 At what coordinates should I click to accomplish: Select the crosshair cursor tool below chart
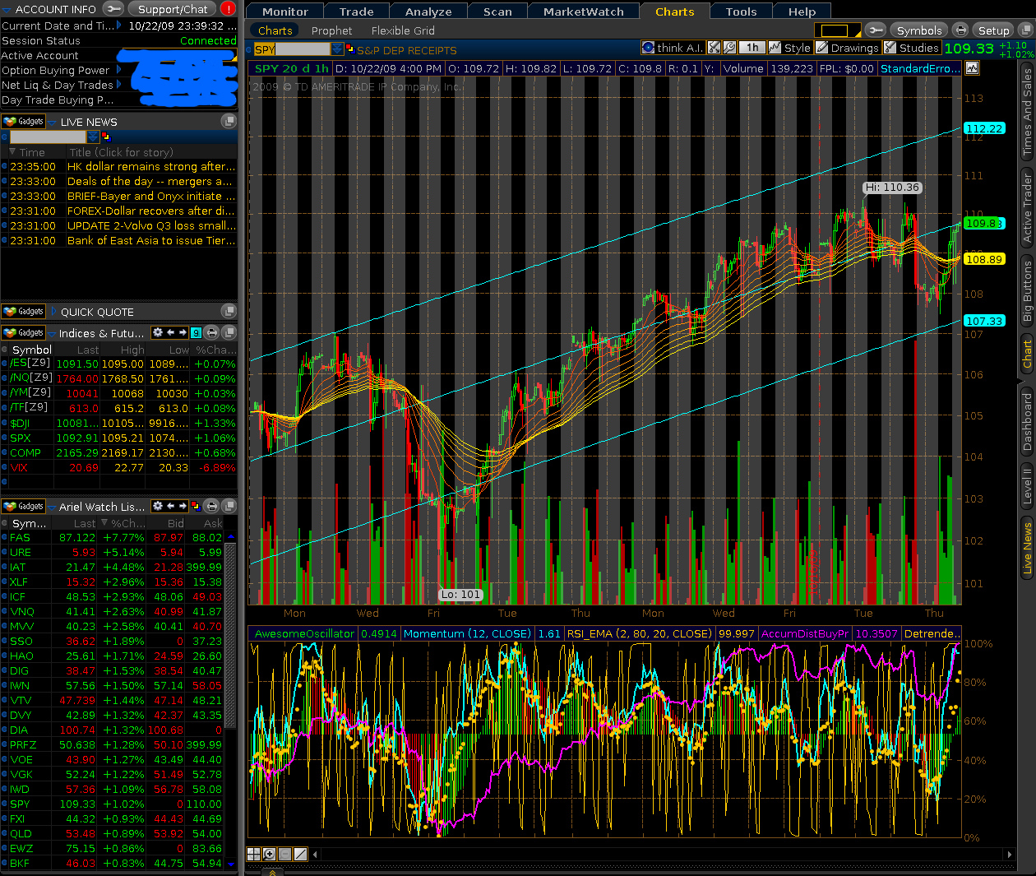click(254, 854)
